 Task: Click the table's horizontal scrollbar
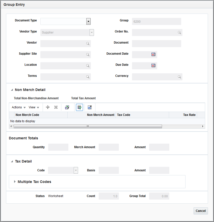point(88,126)
